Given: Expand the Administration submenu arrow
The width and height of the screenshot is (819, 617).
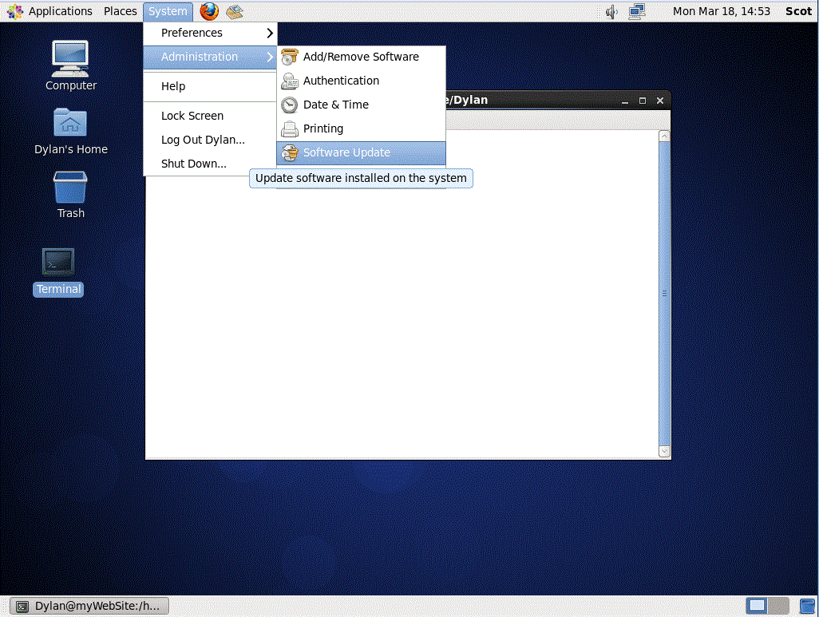Looking at the screenshot, I should [x=270, y=57].
